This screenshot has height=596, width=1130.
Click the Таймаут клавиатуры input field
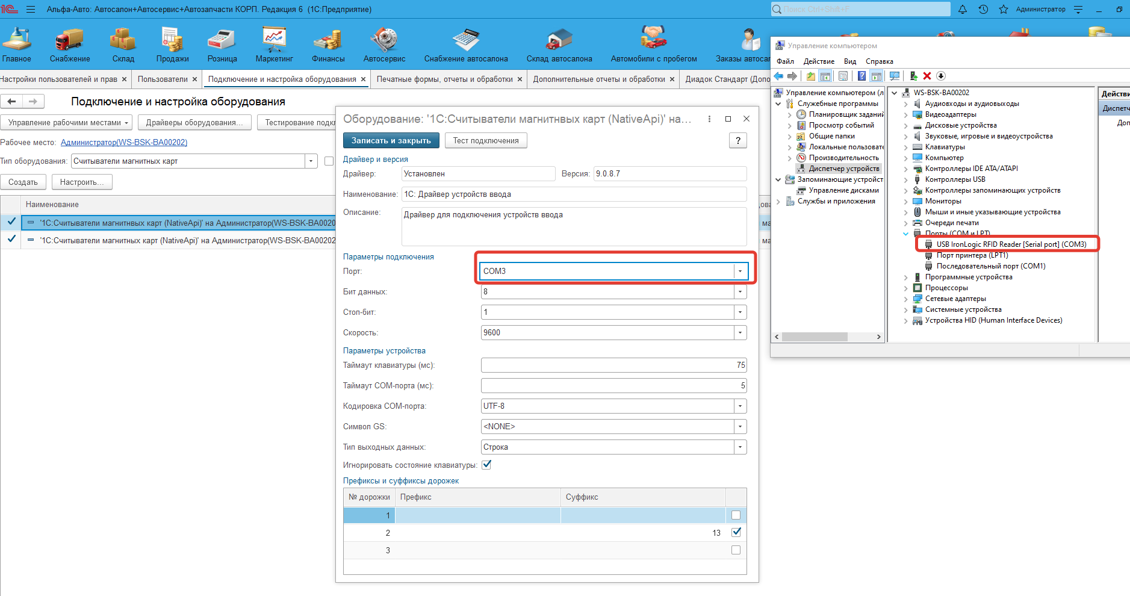pos(613,365)
